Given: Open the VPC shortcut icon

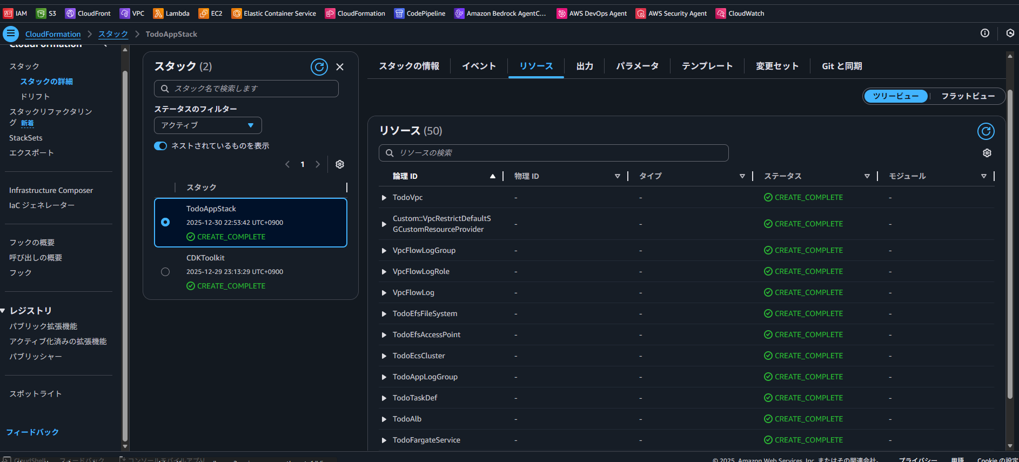Looking at the screenshot, I should (x=125, y=14).
